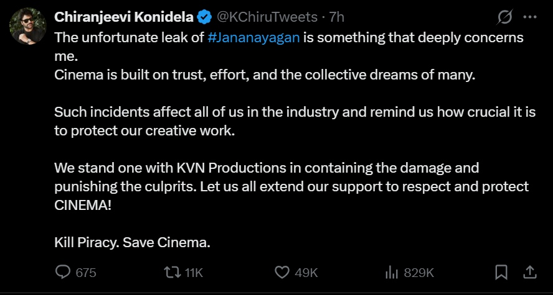Screen dimensions: 553x295
Task: Click the share upload icon
Action: point(530,273)
